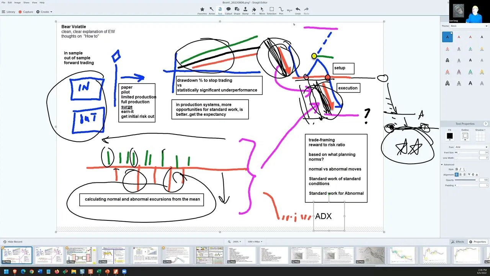Set right text alignment
Screen dimensions: 490x276
pyautogui.click(x=464, y=175)
